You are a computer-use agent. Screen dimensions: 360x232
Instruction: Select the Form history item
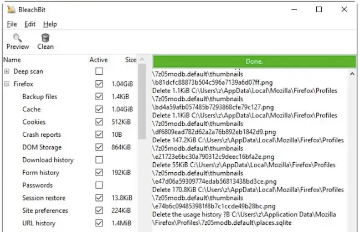point(40,172)
